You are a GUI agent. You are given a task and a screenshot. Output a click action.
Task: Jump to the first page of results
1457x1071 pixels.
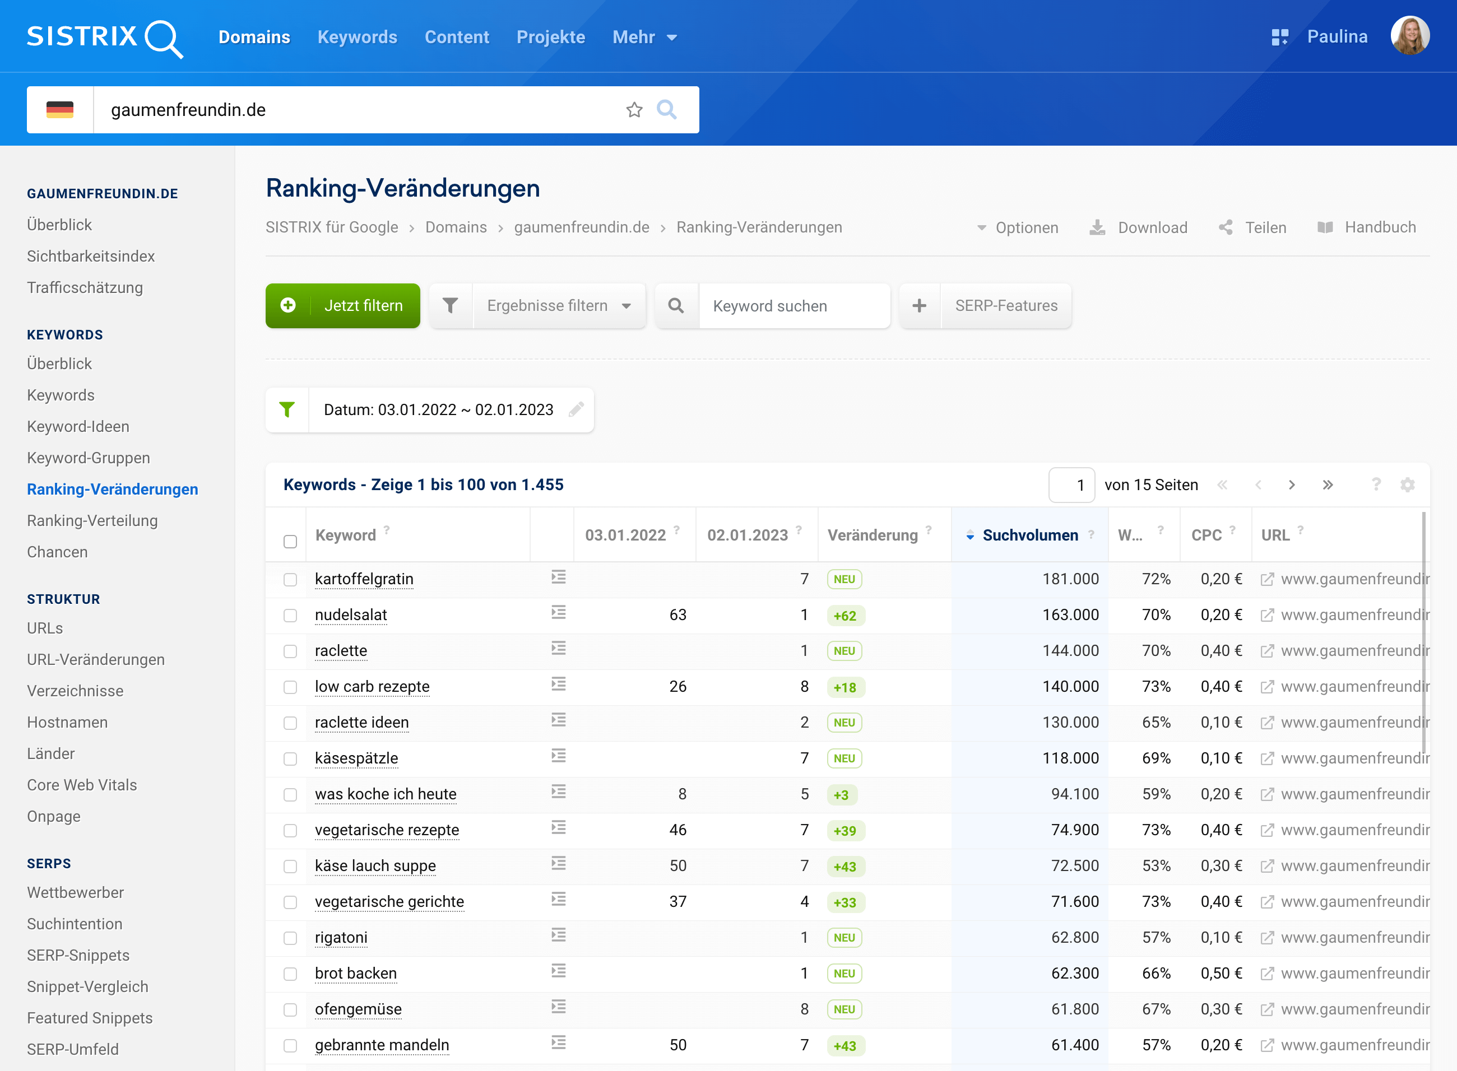pyautogui.click(x=1222, y=485)
